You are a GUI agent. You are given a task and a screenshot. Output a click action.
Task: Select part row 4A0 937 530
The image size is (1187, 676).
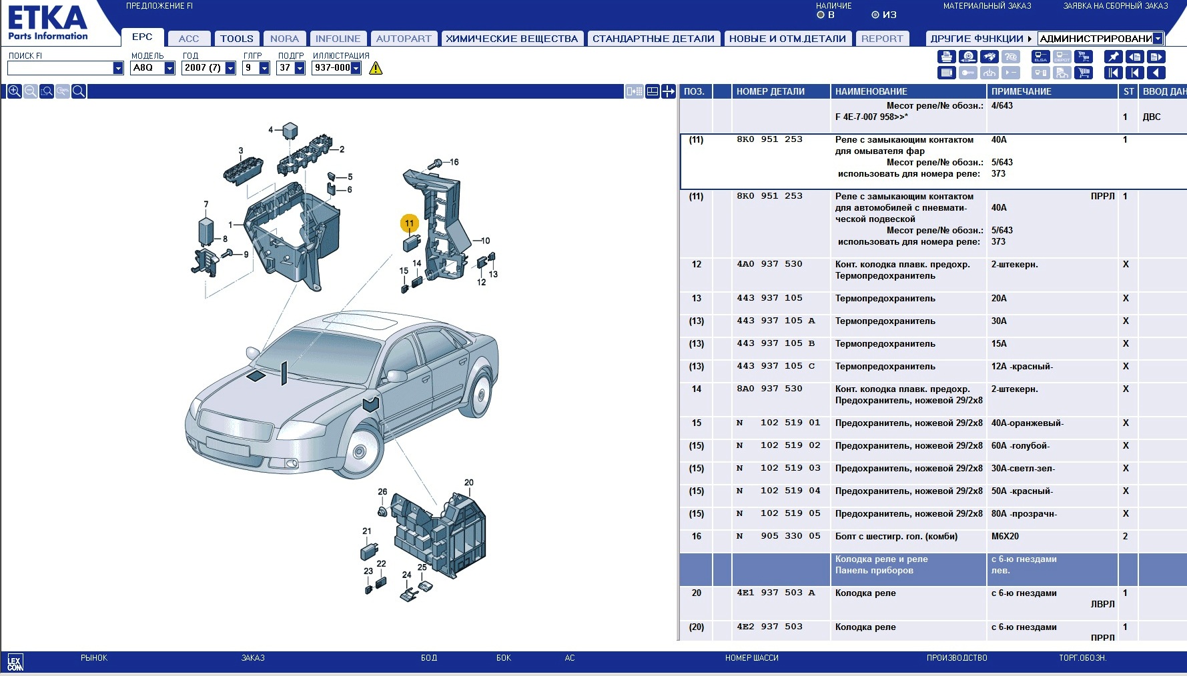[x=769, y=265]
